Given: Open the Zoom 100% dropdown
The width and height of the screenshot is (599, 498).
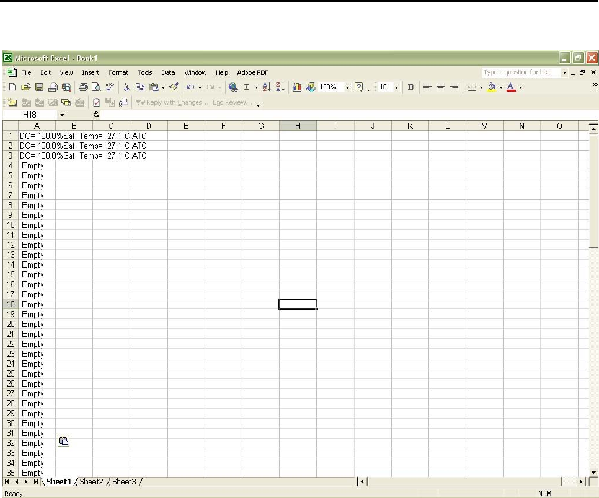Looking at the screenshot, I should point(347,87).
